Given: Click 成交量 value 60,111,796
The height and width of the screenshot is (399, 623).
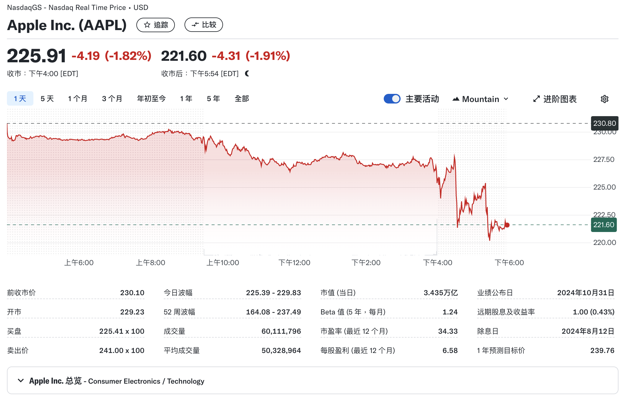Looking at the screenshot, I should pyautogui.click(x=281, y=331).
